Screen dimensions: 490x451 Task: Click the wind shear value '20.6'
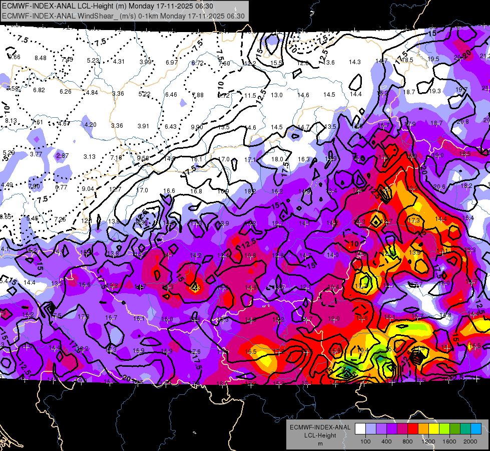[x=439, y=187]
